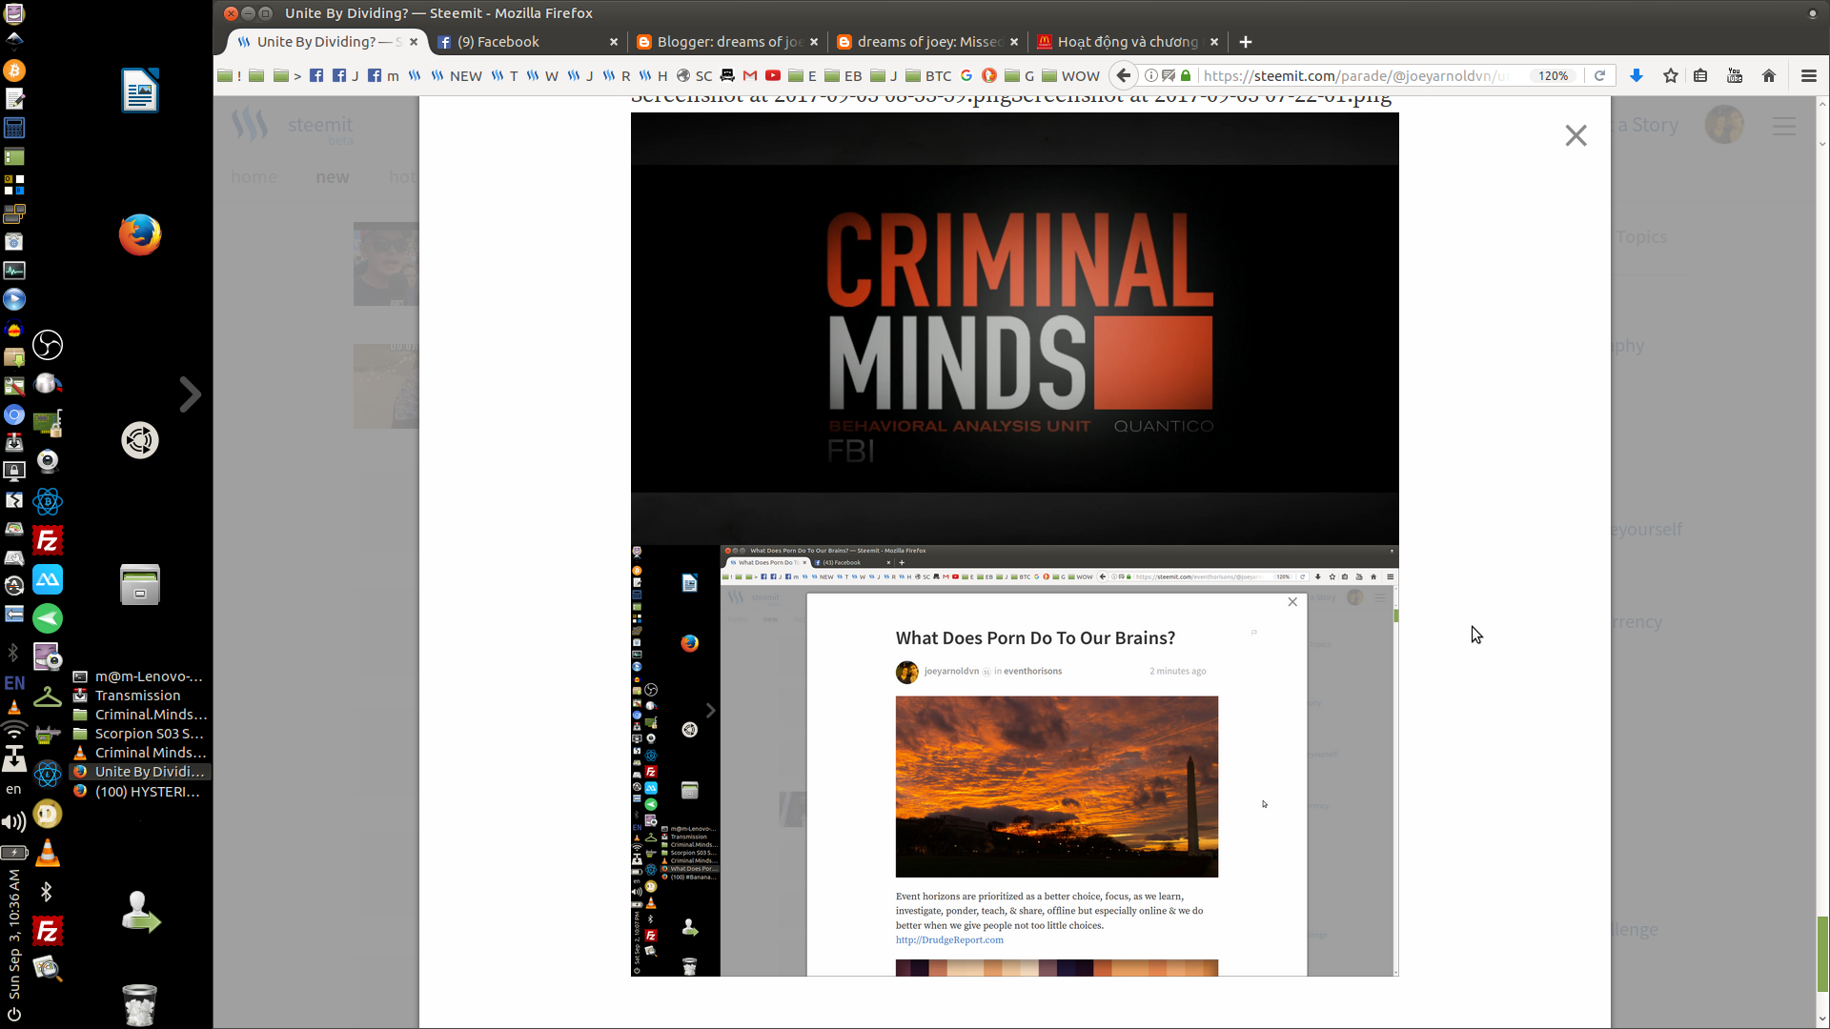
Task: Click the steemit URL address bar
Action: 1355,75
